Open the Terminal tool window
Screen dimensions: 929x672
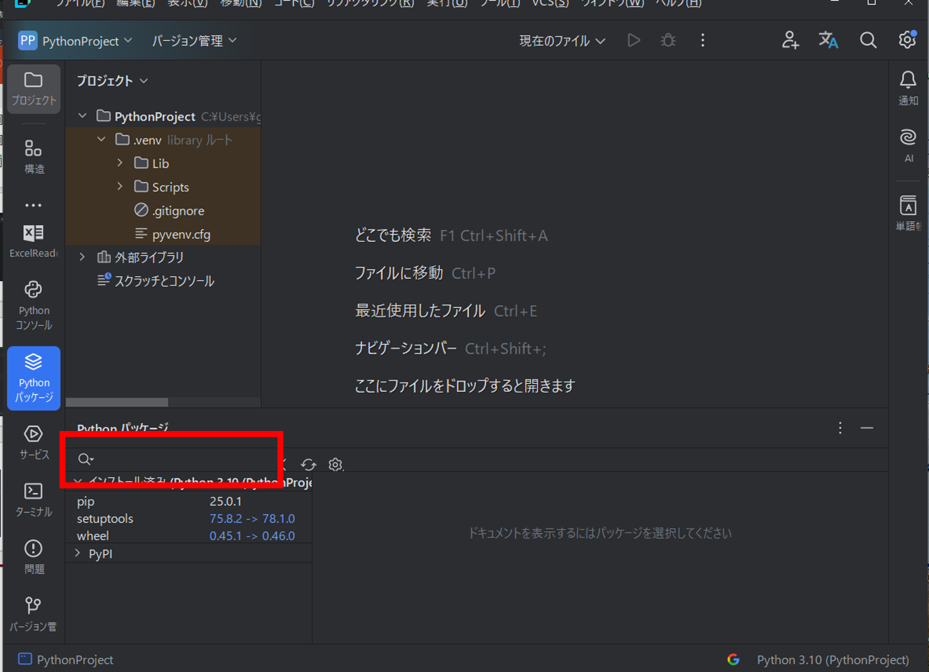pyautogui.click(x=33, y=499)
